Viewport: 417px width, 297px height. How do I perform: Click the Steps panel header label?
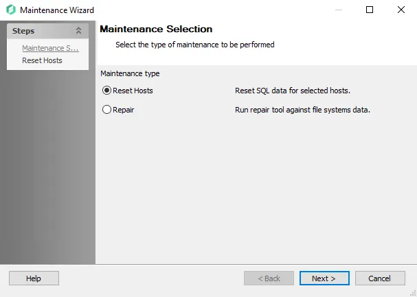click(x=23, y=31)
